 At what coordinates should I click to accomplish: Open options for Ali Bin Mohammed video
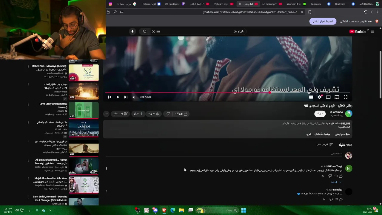(28, 160)
